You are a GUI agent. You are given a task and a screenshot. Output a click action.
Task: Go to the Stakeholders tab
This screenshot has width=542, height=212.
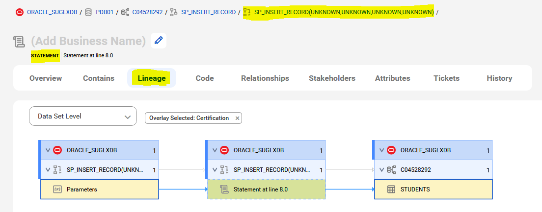(332, 78)
